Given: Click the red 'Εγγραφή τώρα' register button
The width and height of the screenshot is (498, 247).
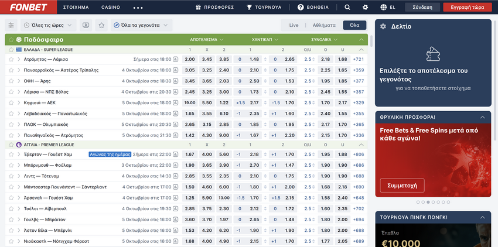Looking at the screenshot, I should (x=466, y=8).
